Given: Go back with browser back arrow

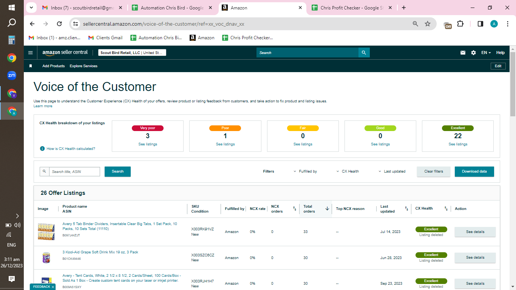Looking at the screenshot, I should pos(32,24).
